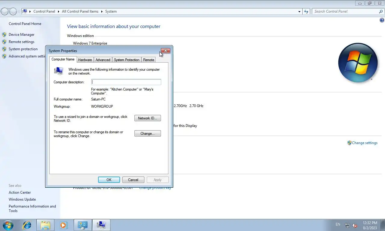Click the Network ID... button
This screenshot has width=385, height=231.
coord(148,118)
